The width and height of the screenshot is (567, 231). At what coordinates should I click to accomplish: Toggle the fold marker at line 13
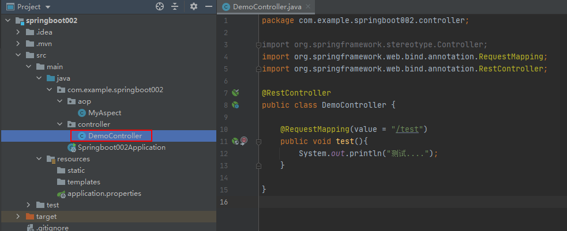coord(259,165)
